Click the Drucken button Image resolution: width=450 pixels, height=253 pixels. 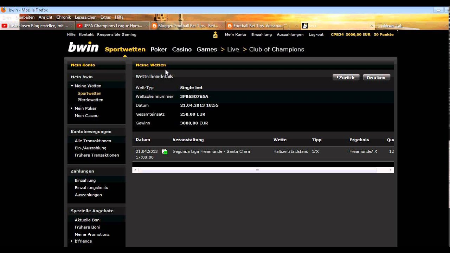pos(376,78)
